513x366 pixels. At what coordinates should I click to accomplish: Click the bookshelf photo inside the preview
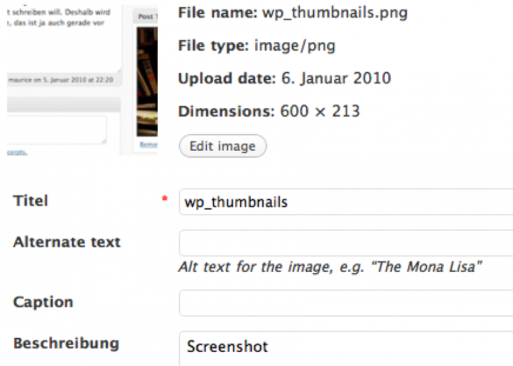pyautogui.click(x=147, y=82)
